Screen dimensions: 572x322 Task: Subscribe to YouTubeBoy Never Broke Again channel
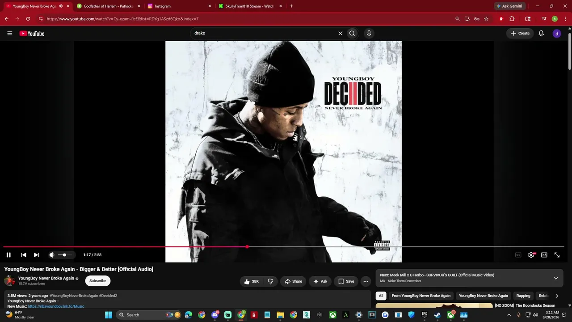coord(98,281)
